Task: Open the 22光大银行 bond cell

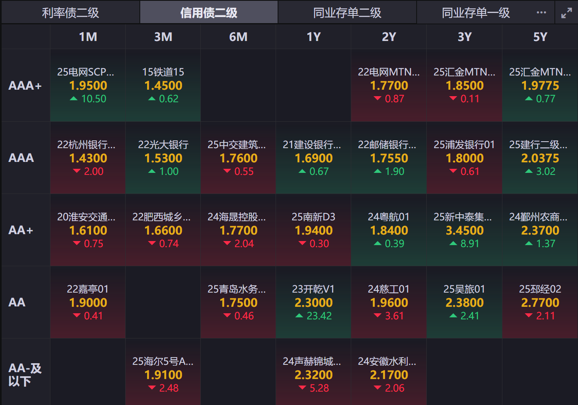Action: point(163,158)
